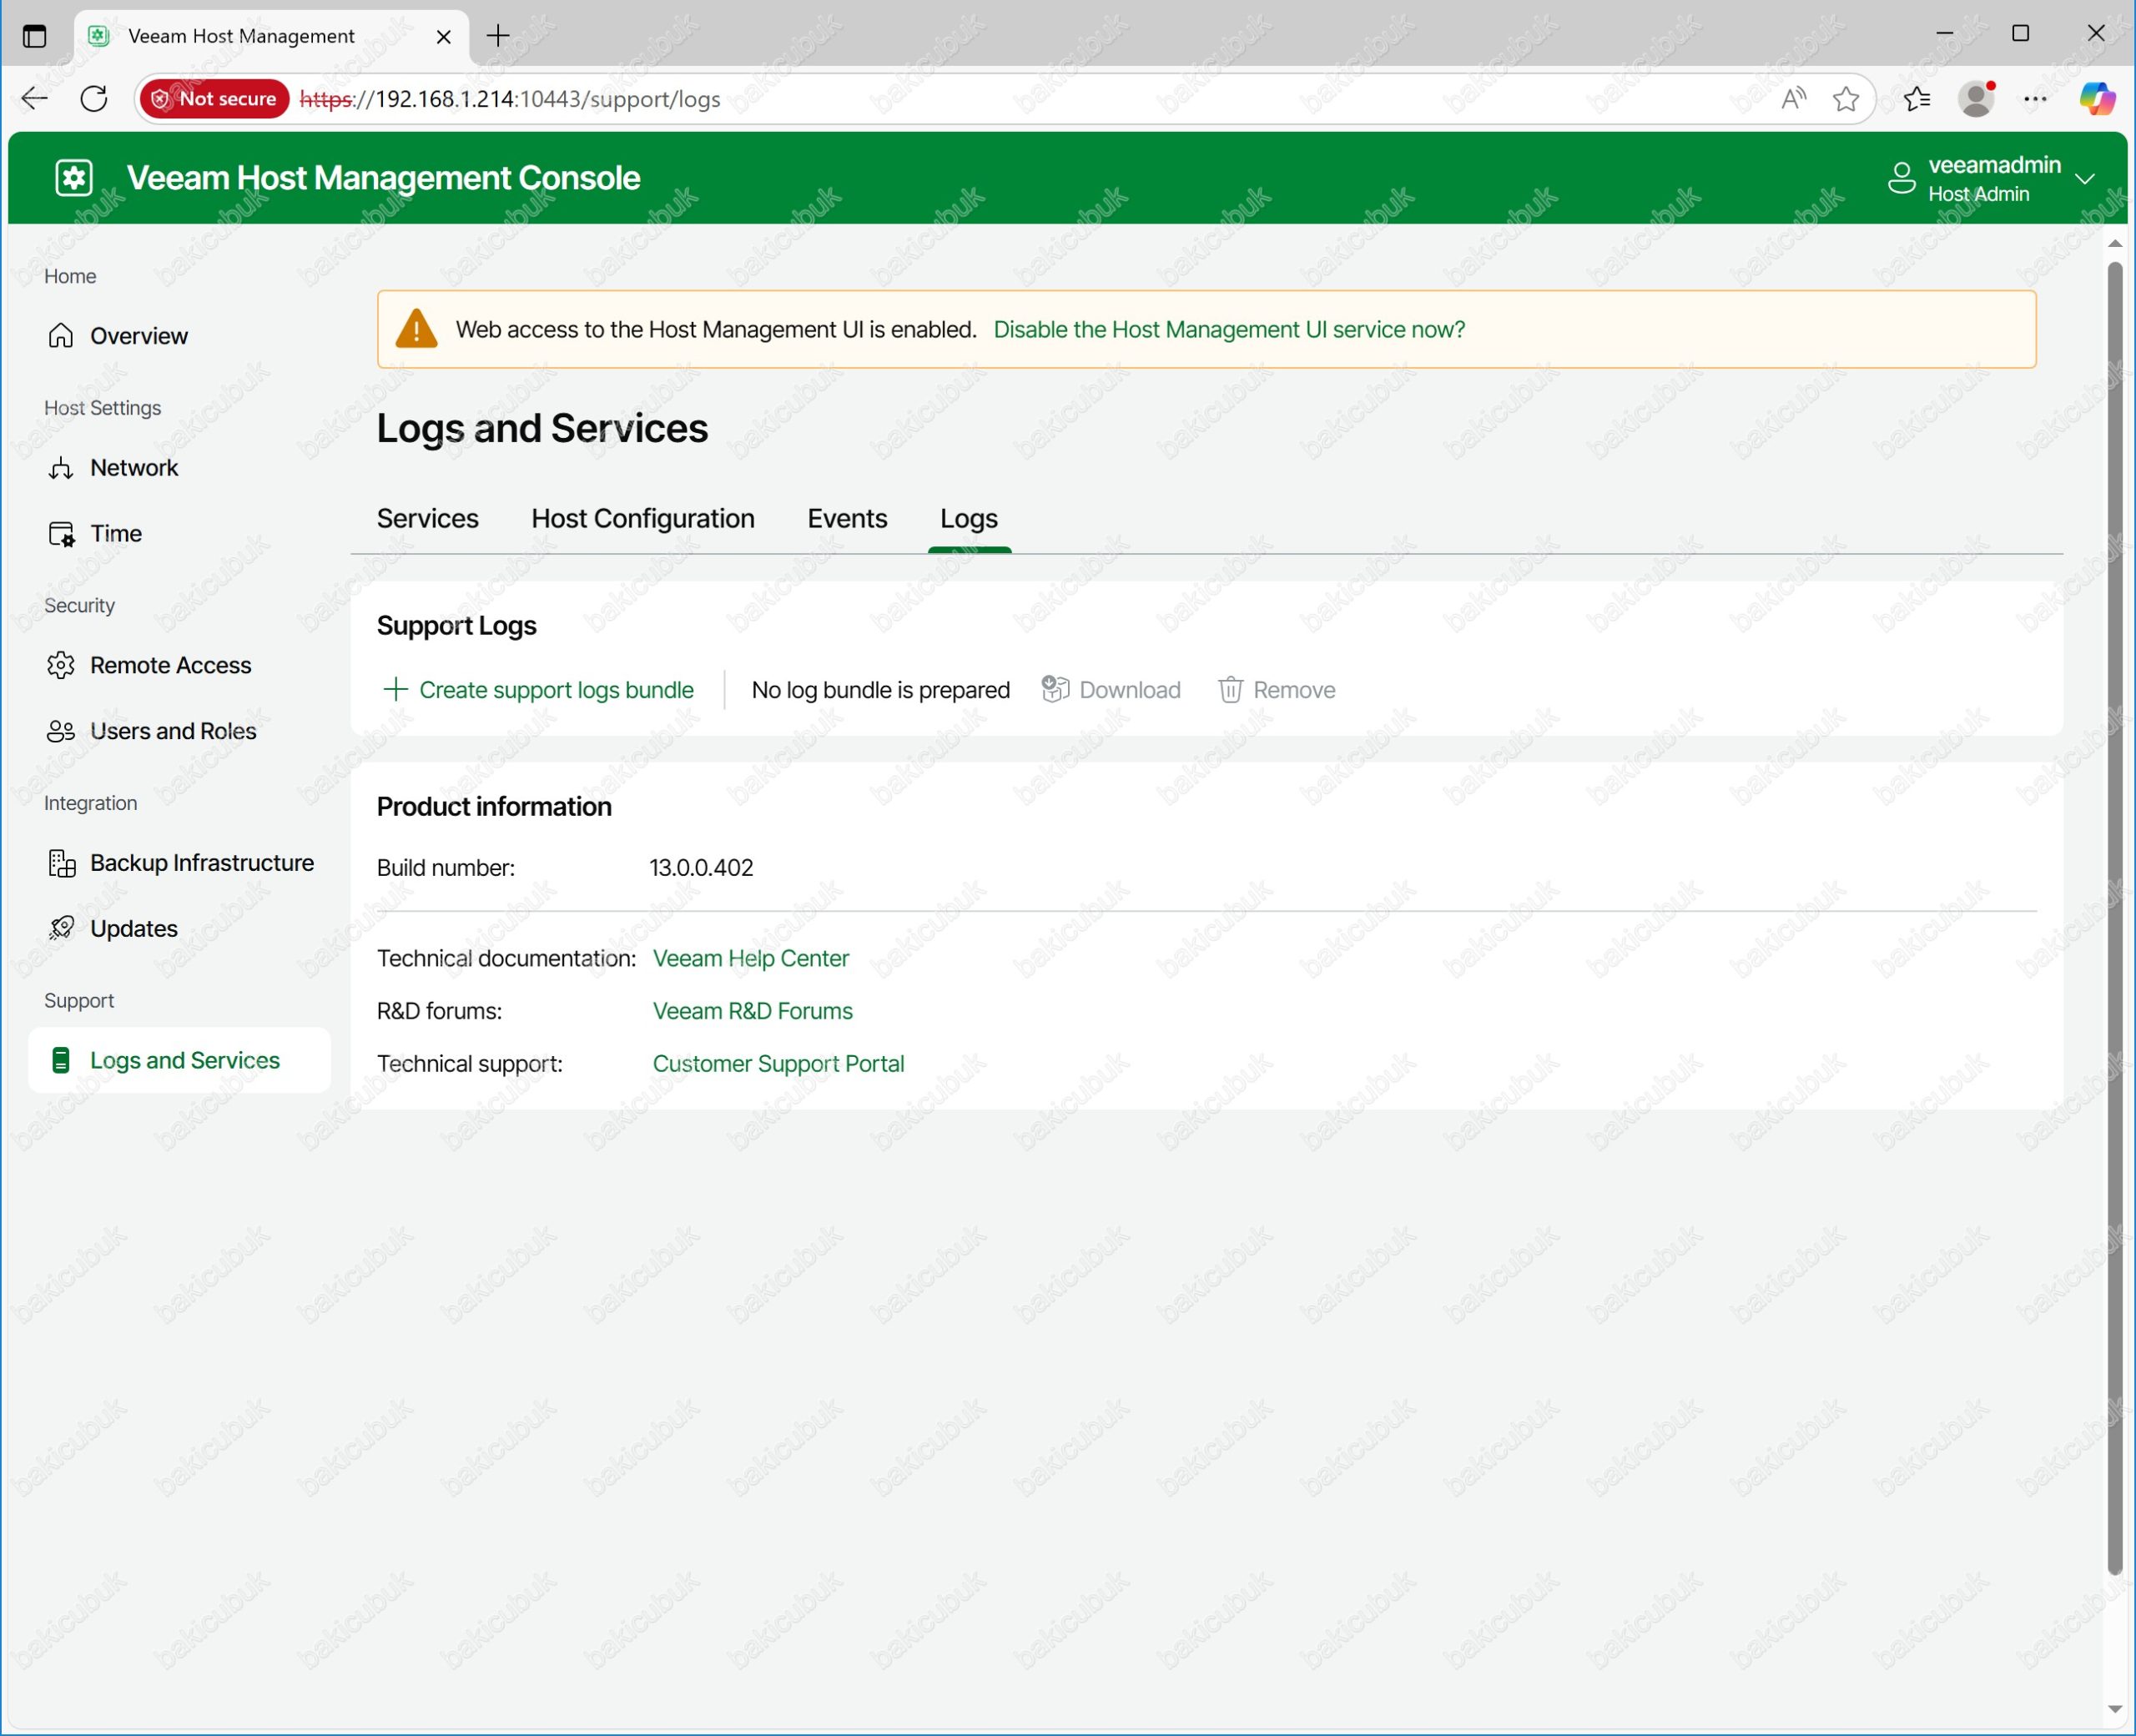
Task: Click the plus icon for creating bundle
Action: coord(396,689)
